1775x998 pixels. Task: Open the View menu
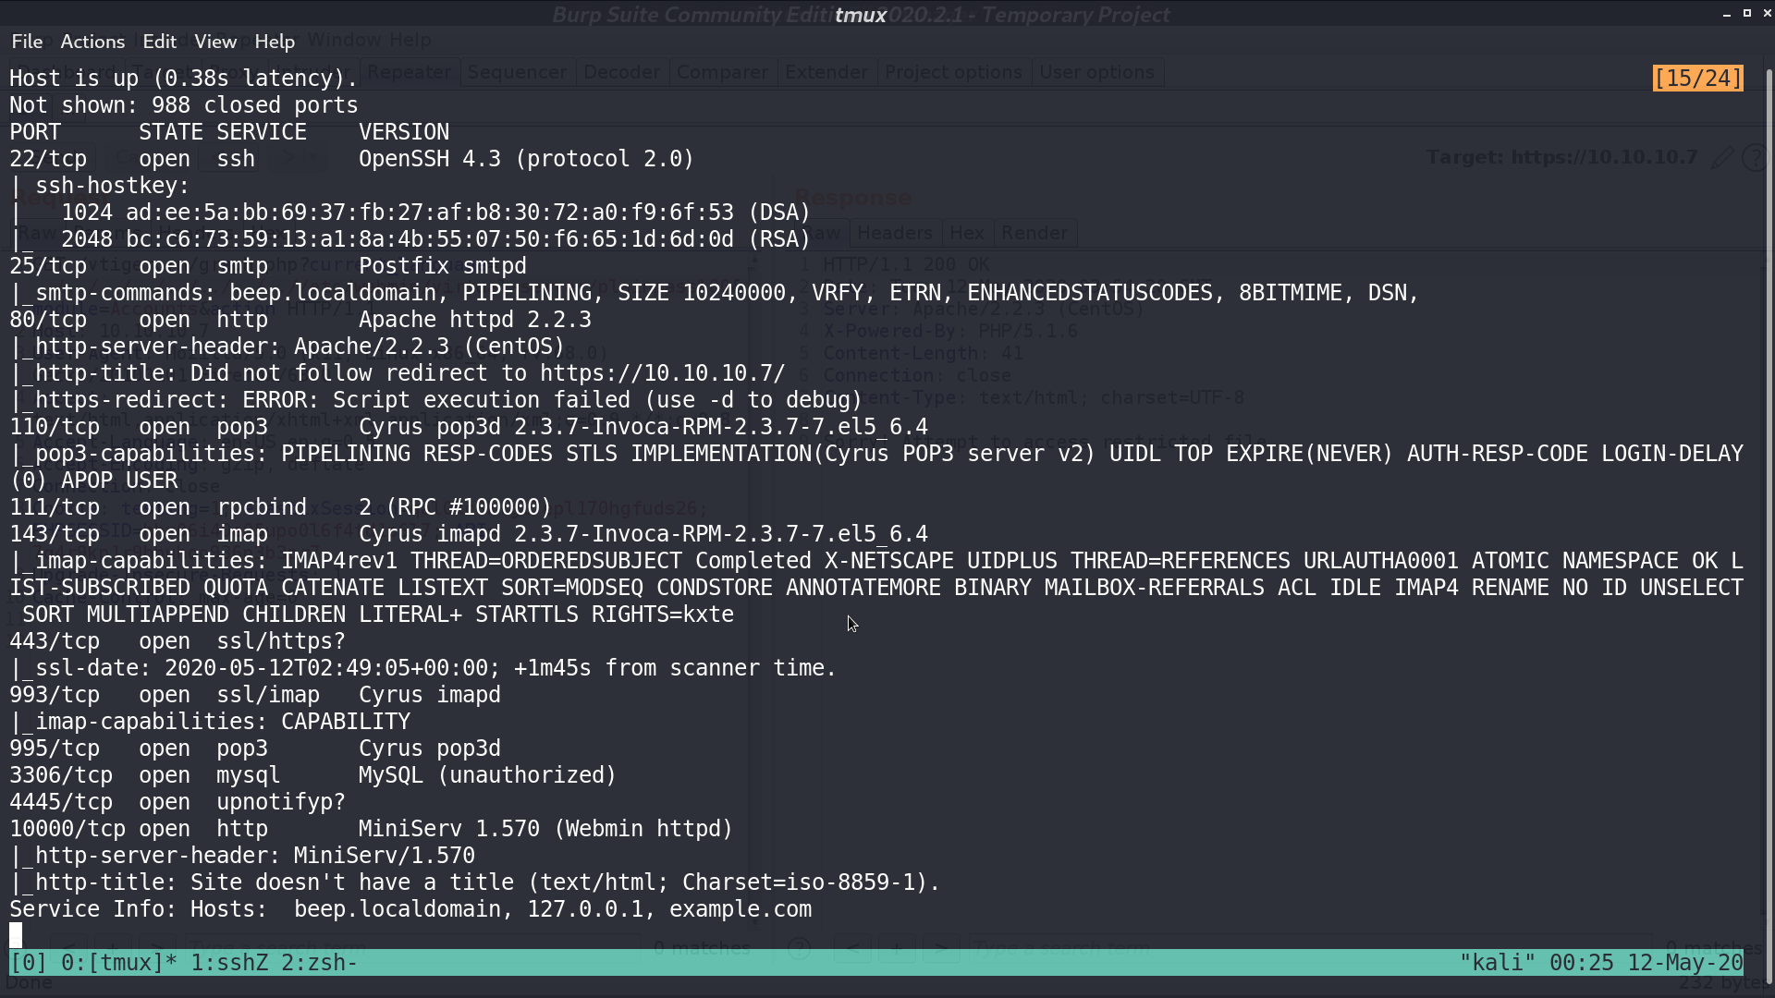215,42
